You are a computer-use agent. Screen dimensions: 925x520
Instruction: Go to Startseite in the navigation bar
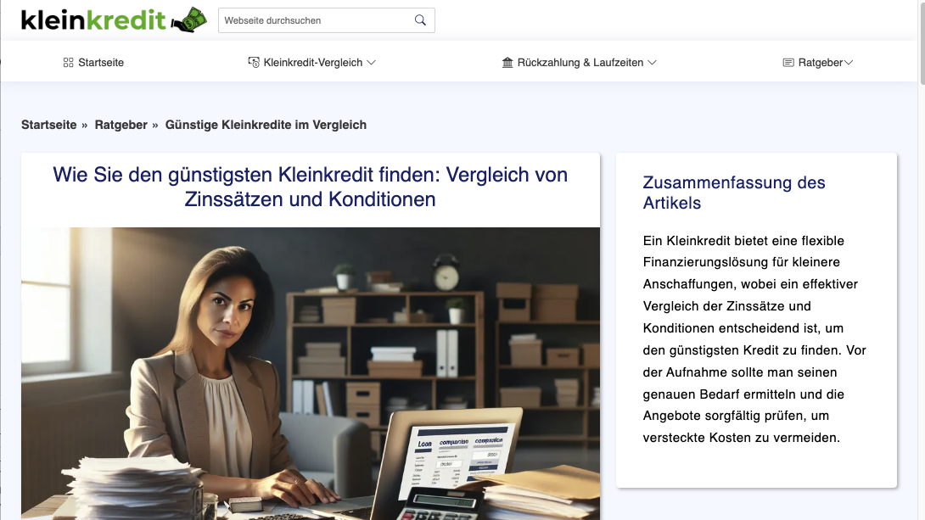pos(101,63)
